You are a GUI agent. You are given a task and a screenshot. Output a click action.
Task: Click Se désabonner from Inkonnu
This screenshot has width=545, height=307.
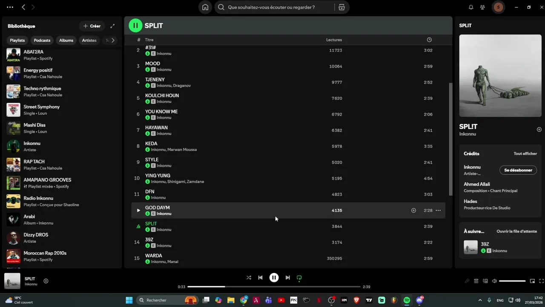click(518, 170)
